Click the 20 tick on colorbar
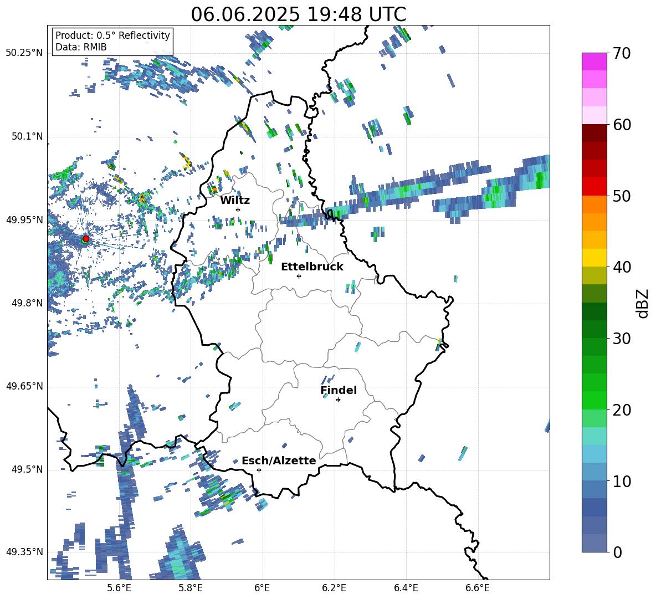Image resolution: width=656 pixels, height=599 pixels. [x=622, y=410]
